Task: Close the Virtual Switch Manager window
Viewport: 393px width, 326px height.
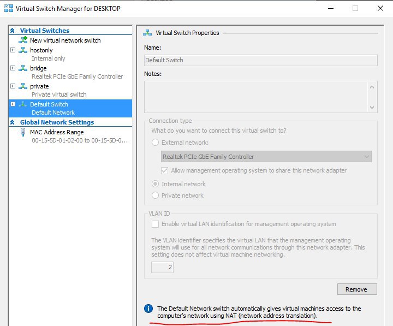Action: coord(380,8)
